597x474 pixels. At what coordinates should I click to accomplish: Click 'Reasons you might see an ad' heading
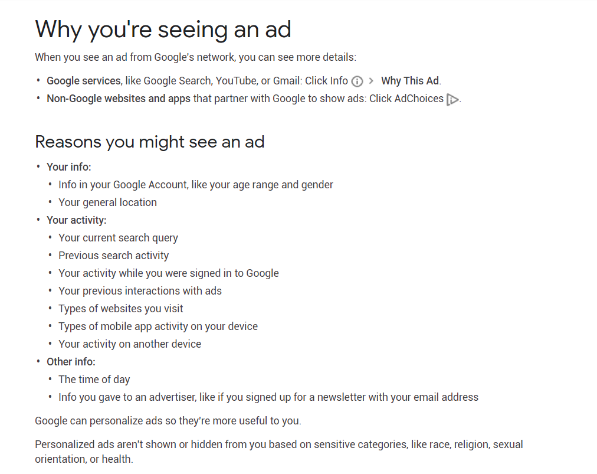click(x=150, y=142)
